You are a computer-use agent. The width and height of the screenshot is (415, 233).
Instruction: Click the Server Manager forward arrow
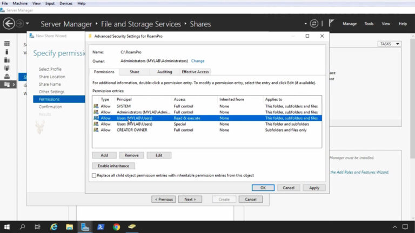(x=20, y=24)
